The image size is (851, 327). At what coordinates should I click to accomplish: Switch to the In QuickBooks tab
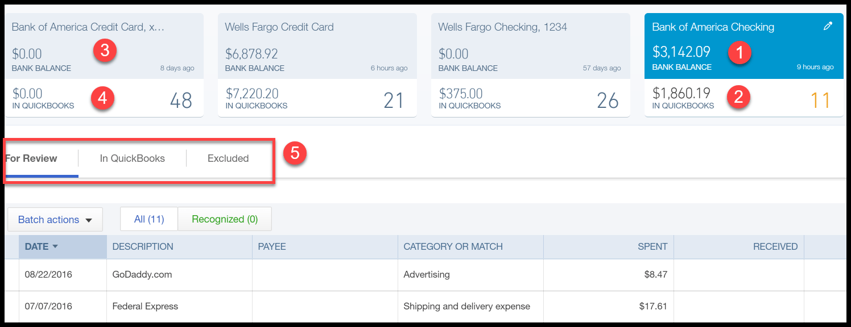pyautogui.click(x=132, y=158)
